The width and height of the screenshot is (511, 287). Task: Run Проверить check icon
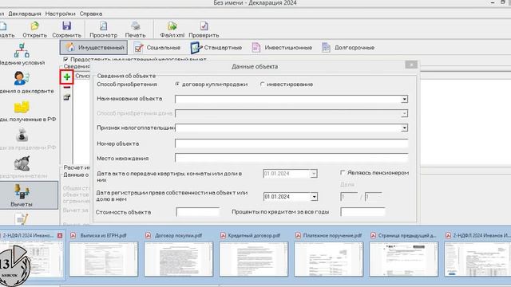pyautogui.click(x=204, y=26)
